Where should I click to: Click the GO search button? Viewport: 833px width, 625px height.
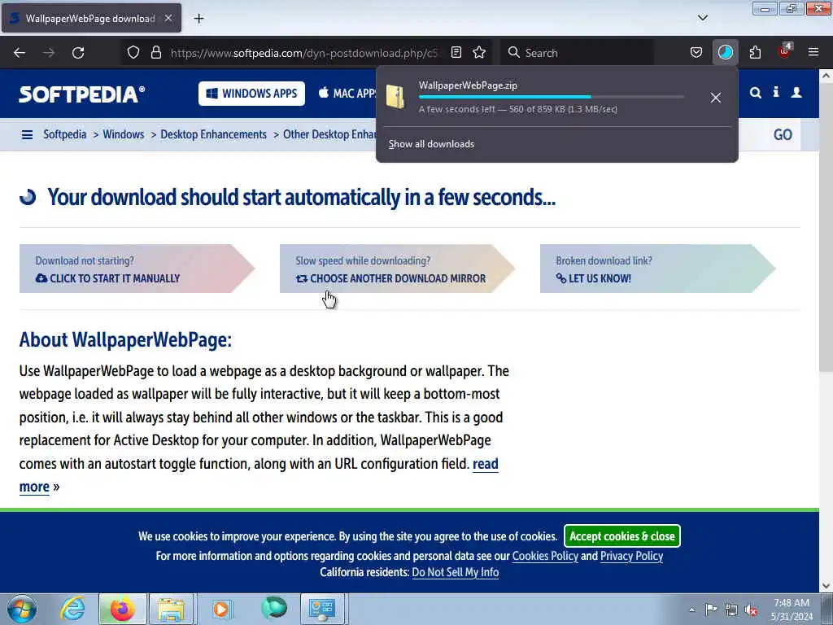(x=783, y=134)
